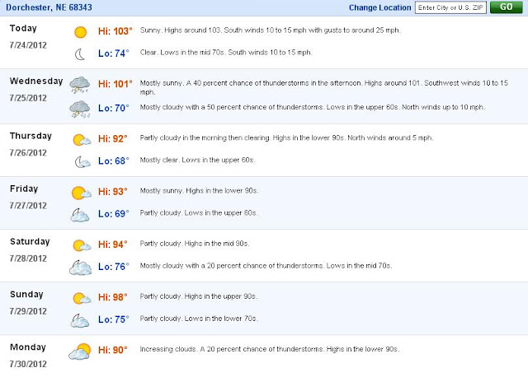
Task: Click 'Partly cloudy. Highs in the mid 90s' text
Action: (195, 244)
